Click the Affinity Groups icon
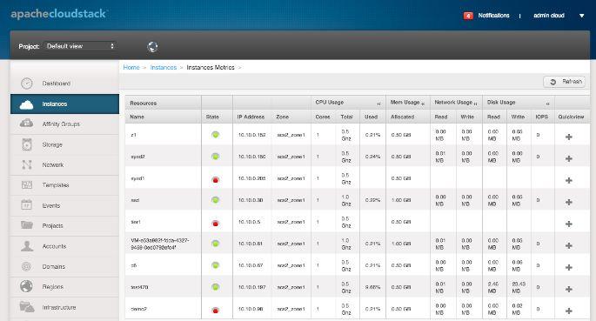 (x=27, y=124)
